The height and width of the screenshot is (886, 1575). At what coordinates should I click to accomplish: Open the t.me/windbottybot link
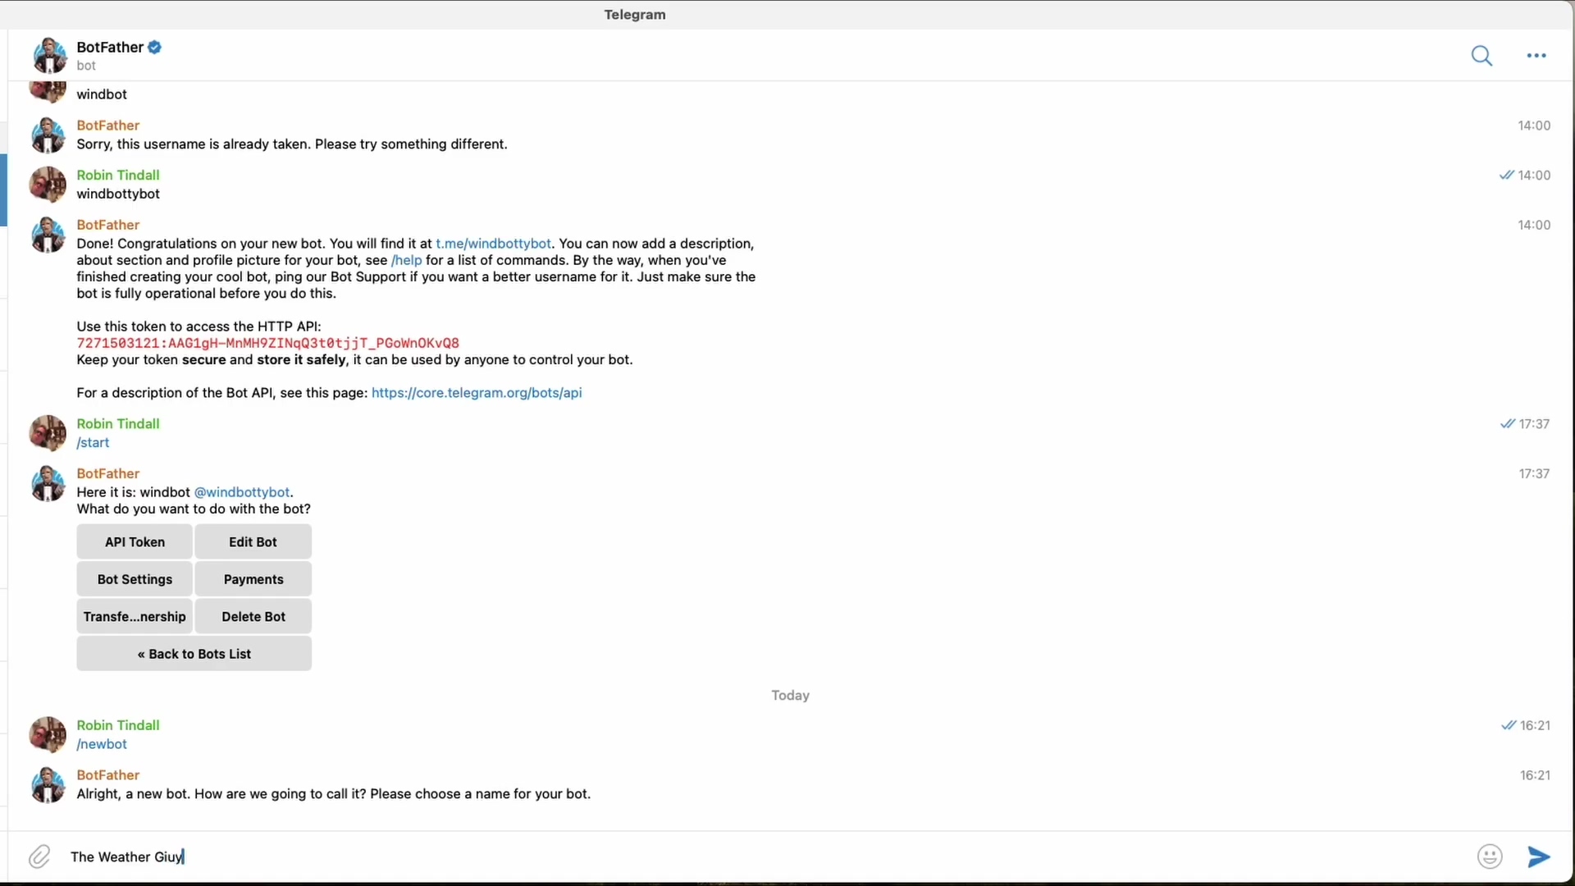pyautogui.click(x=493, y=244)
